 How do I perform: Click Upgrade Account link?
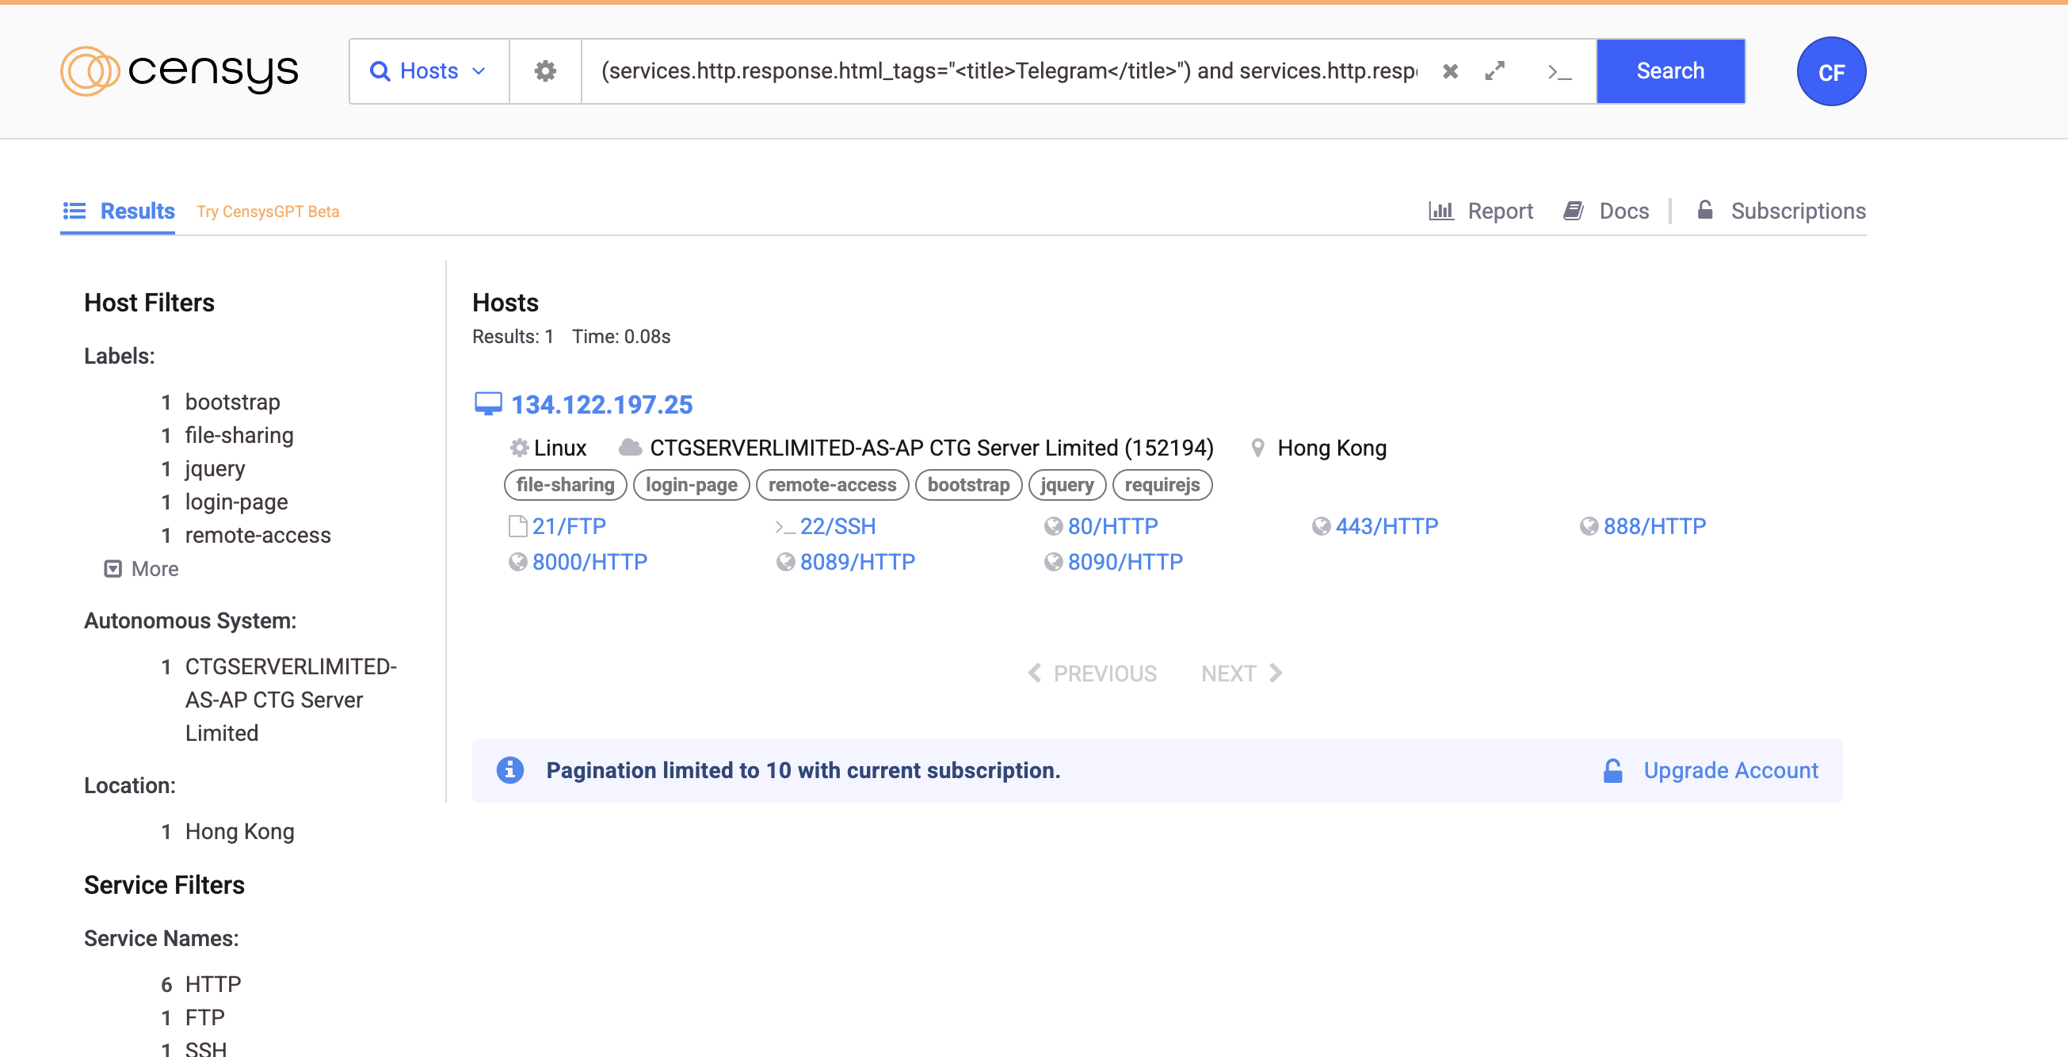coord(1730,769)
